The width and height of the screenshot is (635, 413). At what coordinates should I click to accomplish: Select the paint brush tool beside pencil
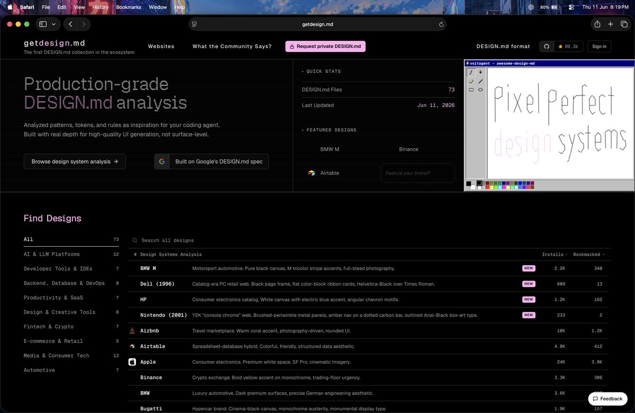click(x=480, y=73)
